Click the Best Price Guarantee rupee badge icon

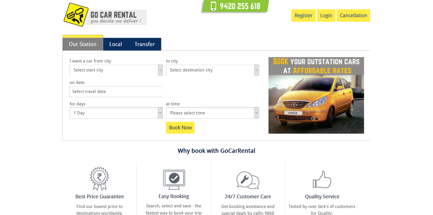click(99, 178)
